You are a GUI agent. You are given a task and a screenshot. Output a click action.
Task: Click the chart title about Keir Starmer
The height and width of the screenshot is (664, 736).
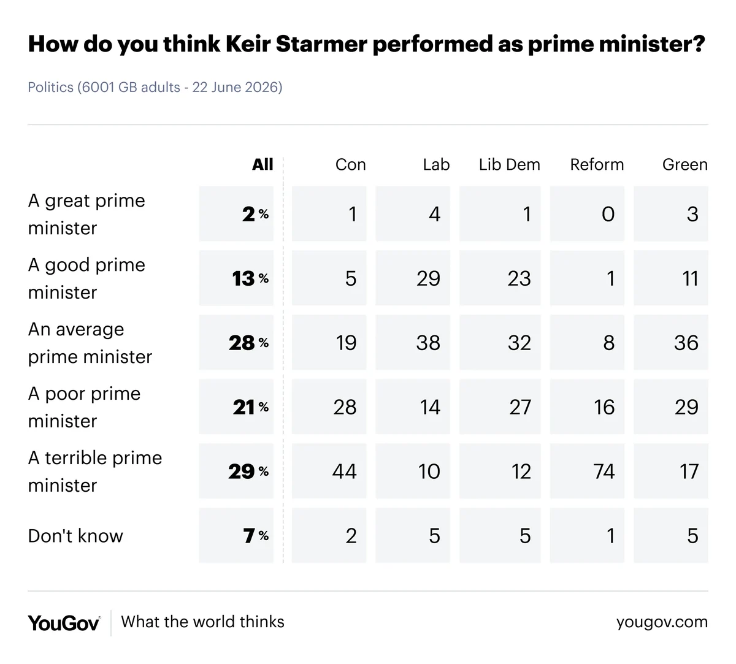coord(366,44)
